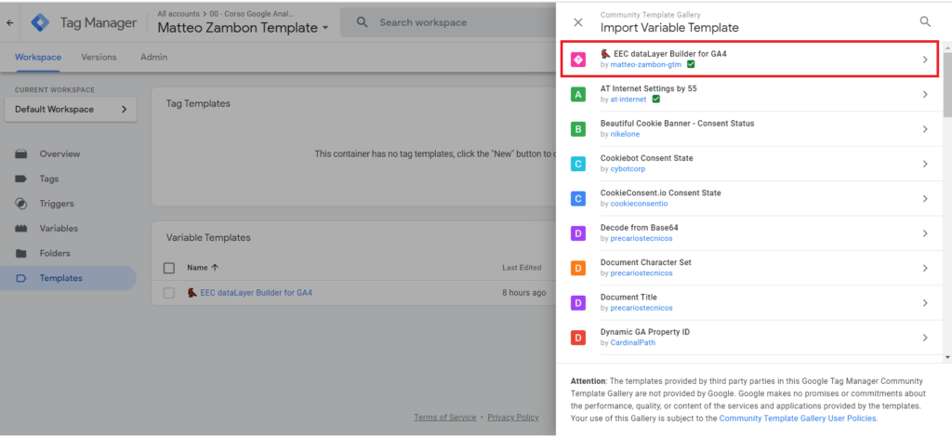Screen dimensions: 952x438
Task: Expand Beautiful Cookie Banner chevron
Action: [925, 128]
